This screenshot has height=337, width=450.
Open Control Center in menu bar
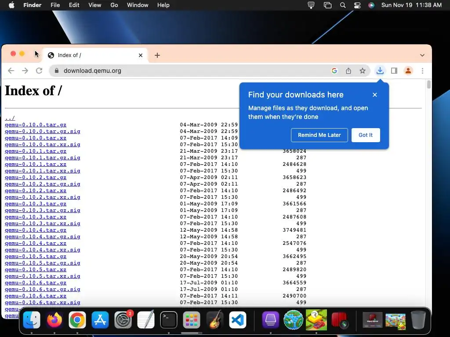(x=357, y=5)
